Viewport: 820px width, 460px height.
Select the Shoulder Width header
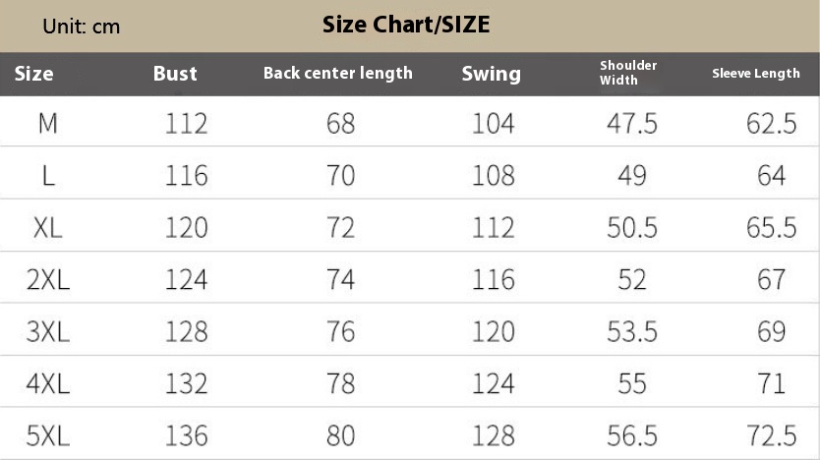628,73
